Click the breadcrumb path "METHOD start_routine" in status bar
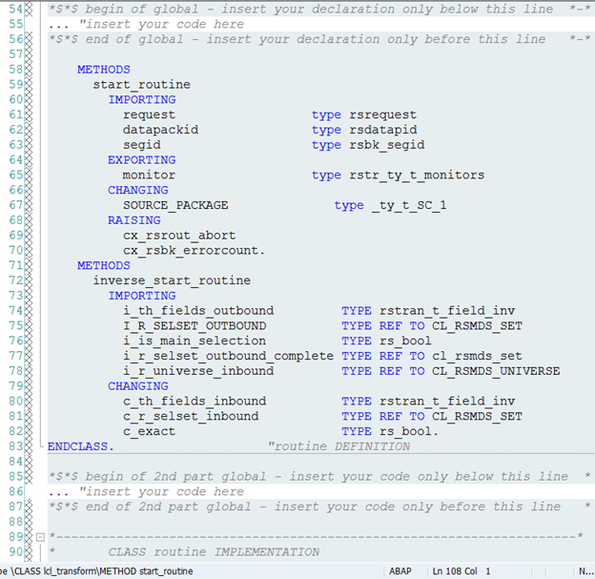 click(x=147, y=571)
